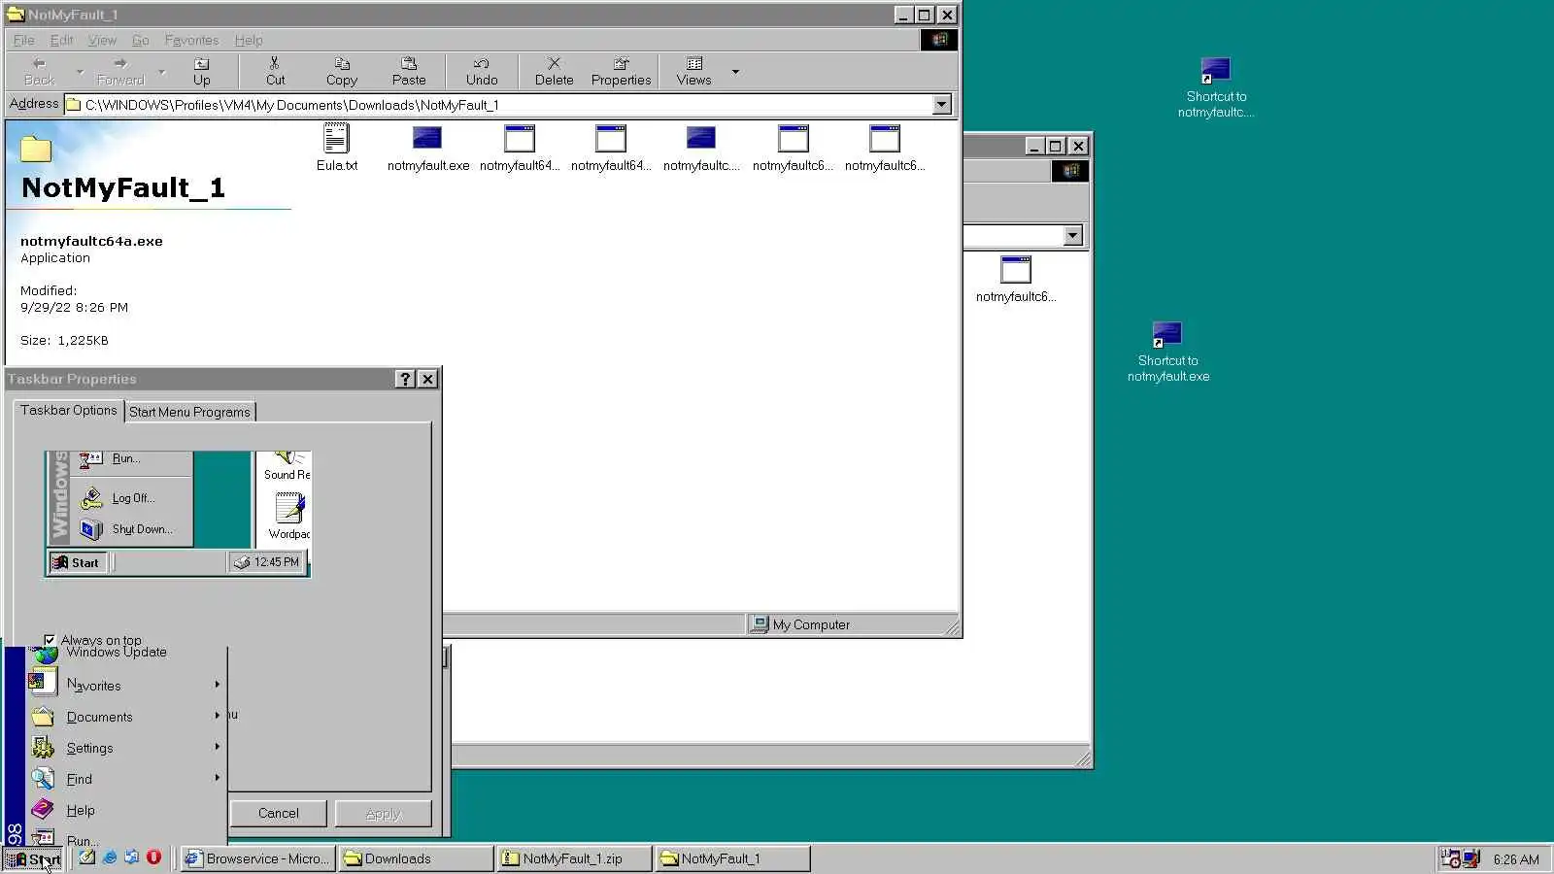
Task: Open the Back history dropdown arrow
Action: 79,72
